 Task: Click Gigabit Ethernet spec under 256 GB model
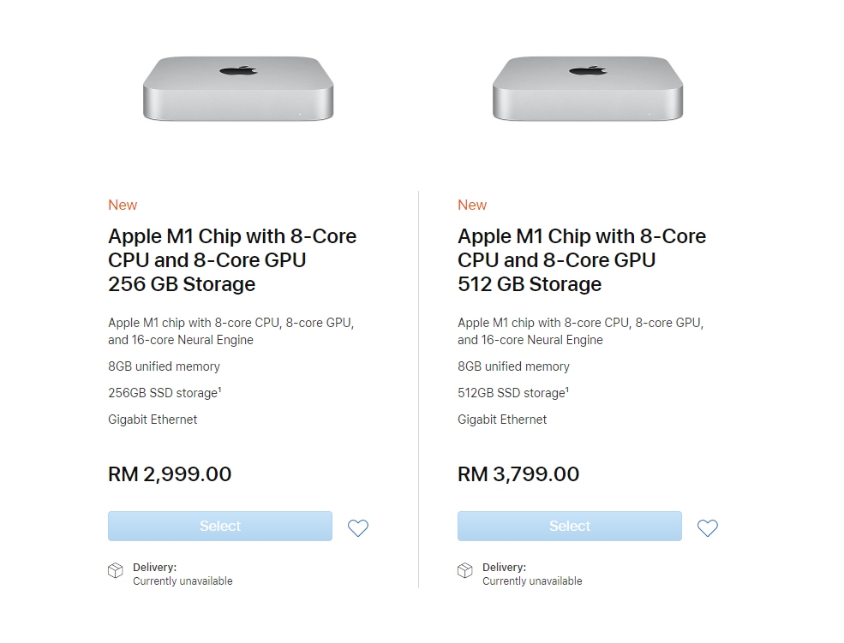pos(153,420)
